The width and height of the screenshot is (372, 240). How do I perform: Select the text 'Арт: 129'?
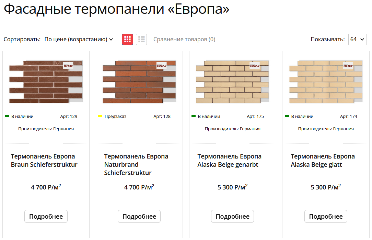69,117
